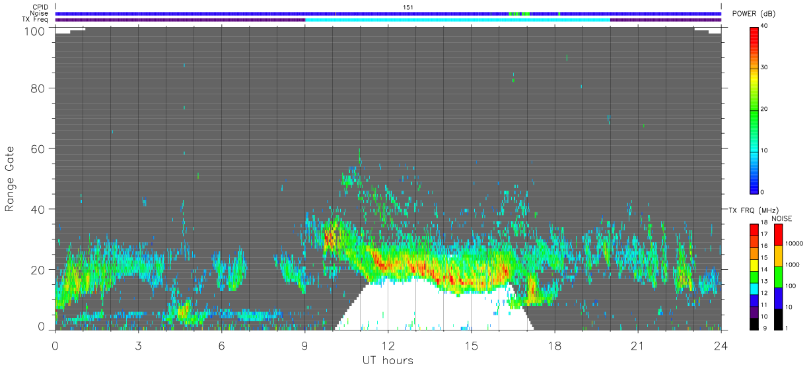Screen dimensions: 811x374
Task: Click the green swatch in NOISE legend
Action: click(779, 277)
